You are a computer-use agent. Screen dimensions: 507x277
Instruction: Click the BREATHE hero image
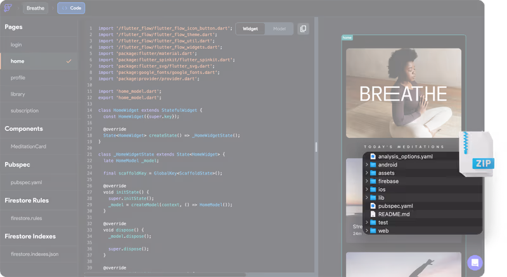(x=404, y=93)
